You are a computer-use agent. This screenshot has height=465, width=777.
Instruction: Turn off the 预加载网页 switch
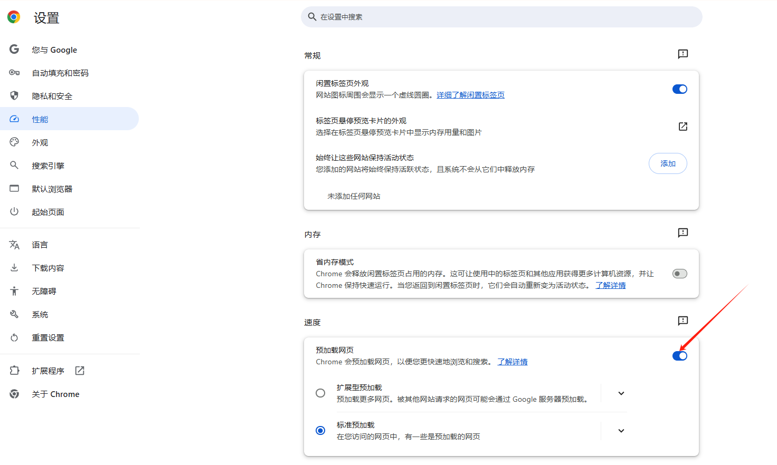click(679, 356)
